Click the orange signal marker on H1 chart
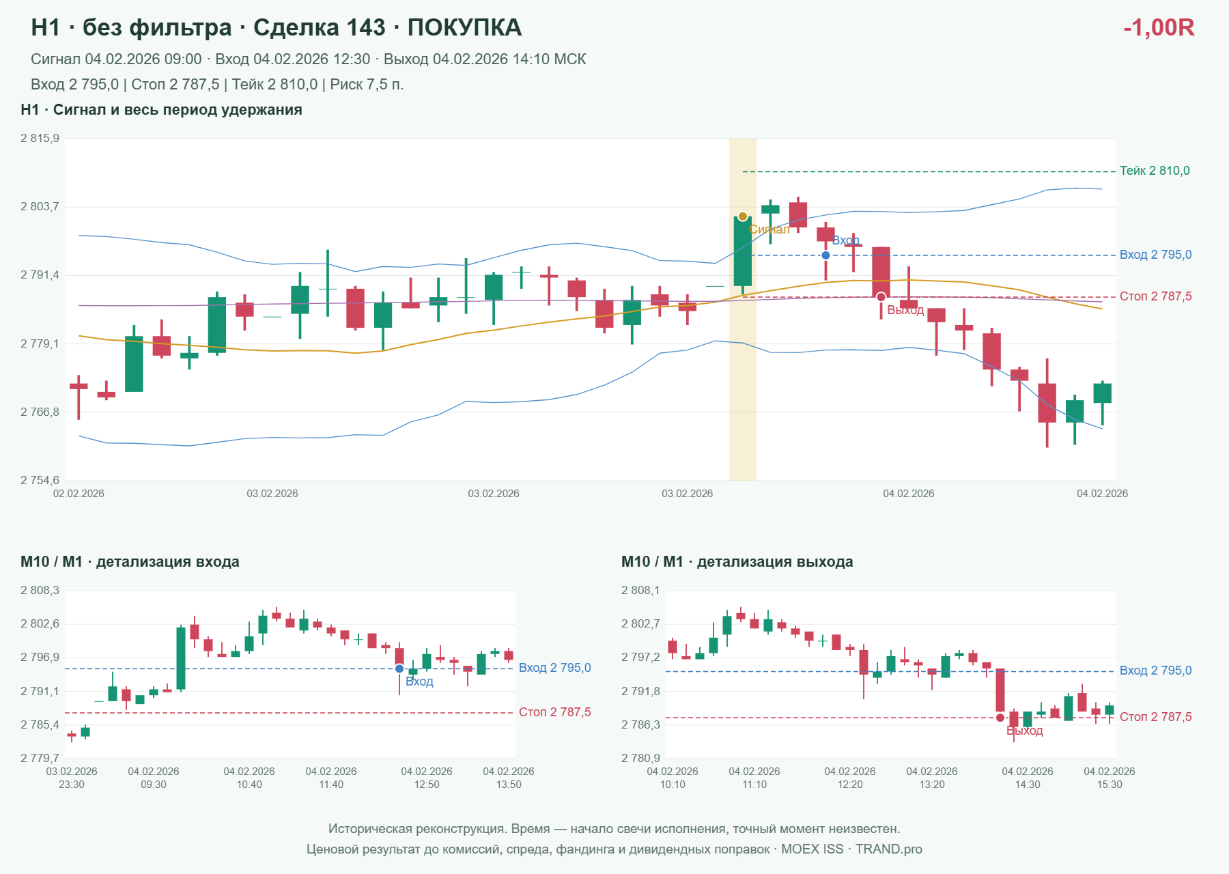The height and width of the screenshot is (874, 1229). pos(743,216)
